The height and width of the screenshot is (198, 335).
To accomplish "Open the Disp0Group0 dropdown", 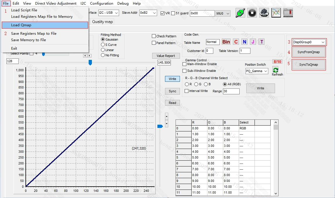I will [309, 42].
